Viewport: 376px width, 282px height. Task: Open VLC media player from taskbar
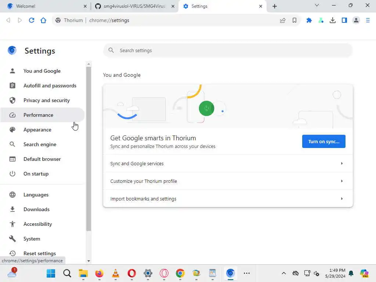point(116,273)
